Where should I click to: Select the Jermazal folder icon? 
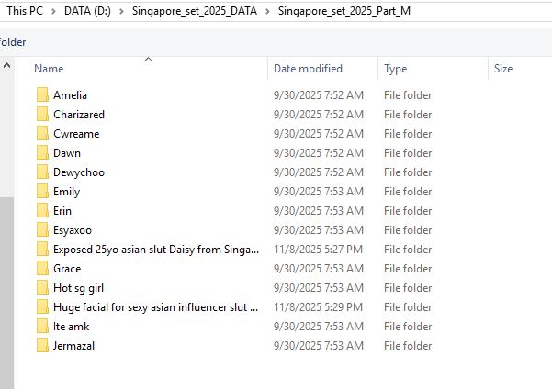[42, 346]
